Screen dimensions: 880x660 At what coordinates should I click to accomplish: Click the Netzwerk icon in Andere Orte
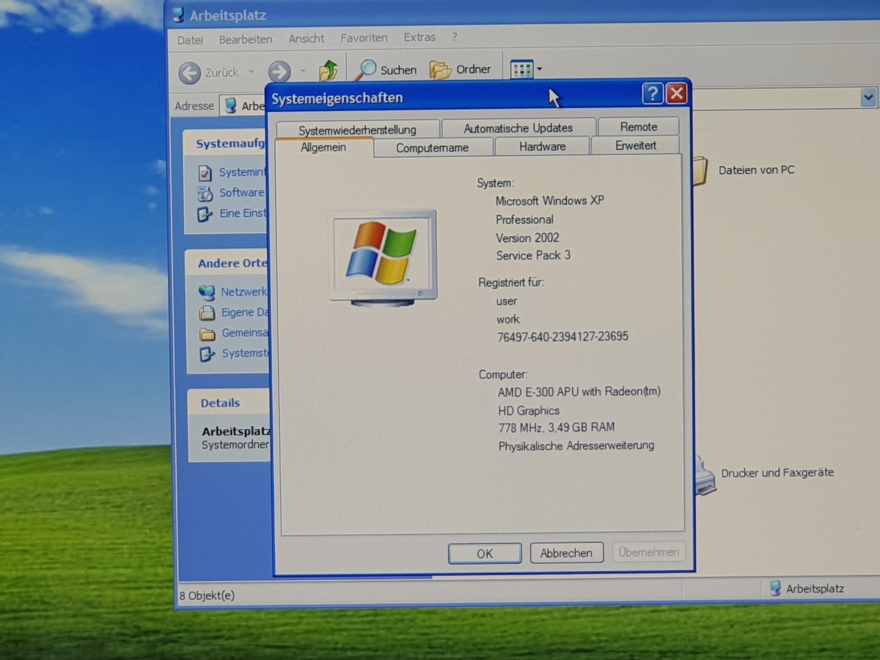pos(207,292)
